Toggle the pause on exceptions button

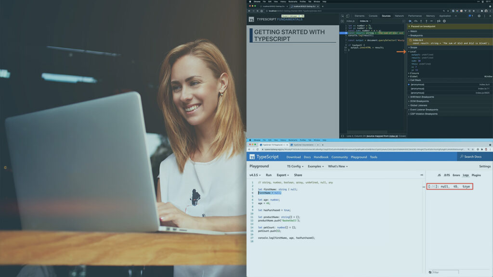point(444,21)
